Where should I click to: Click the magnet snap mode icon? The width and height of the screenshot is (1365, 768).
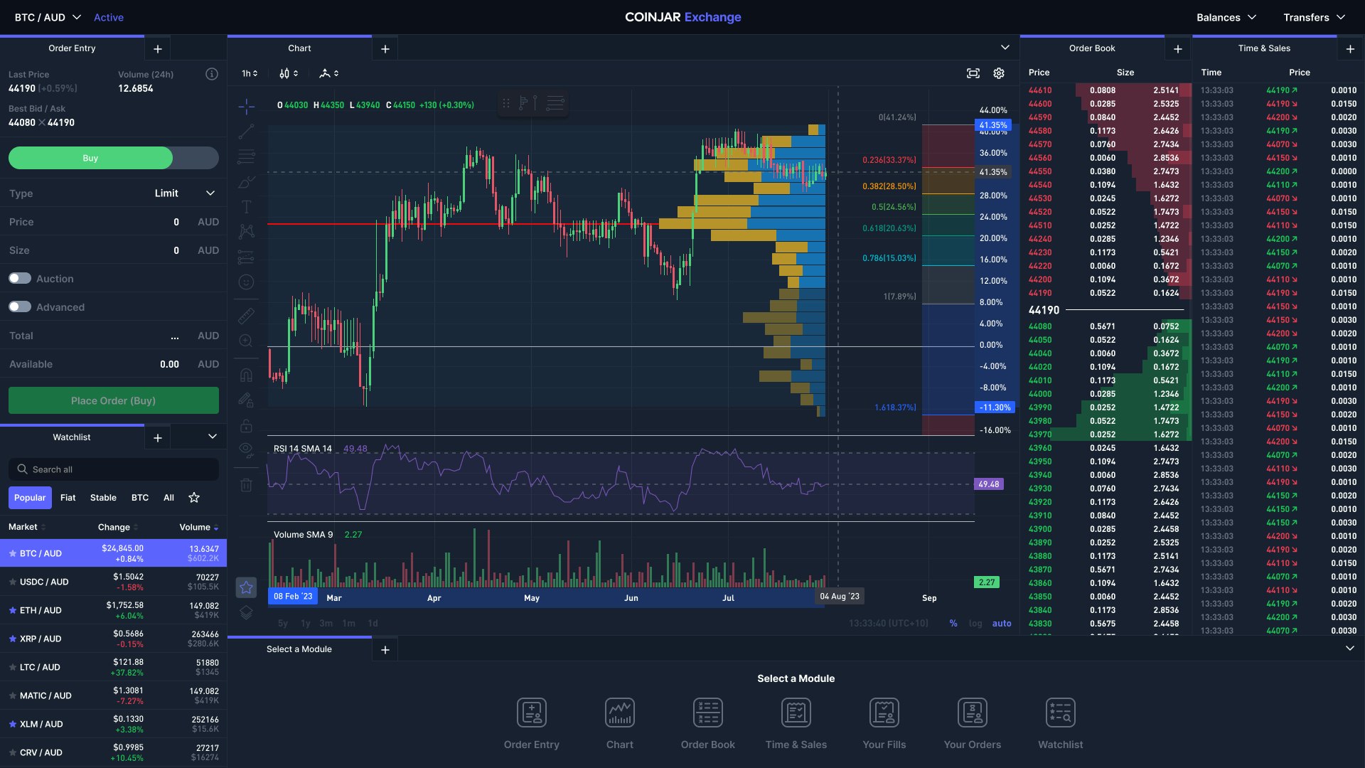coord(246,375)
